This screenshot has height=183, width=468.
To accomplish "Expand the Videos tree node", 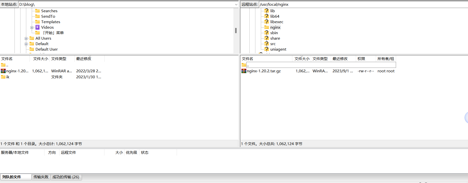I will click(x=32, y=27).
